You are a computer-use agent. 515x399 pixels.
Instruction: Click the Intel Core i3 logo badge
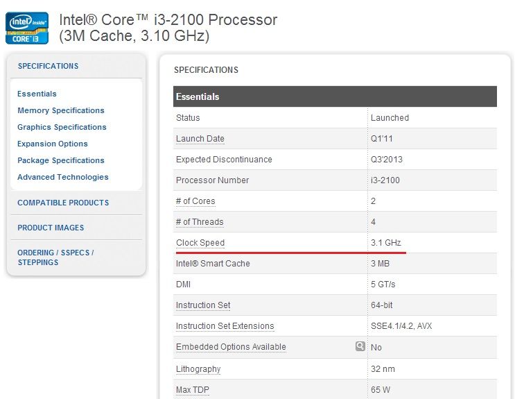click(x=27, y=28)
